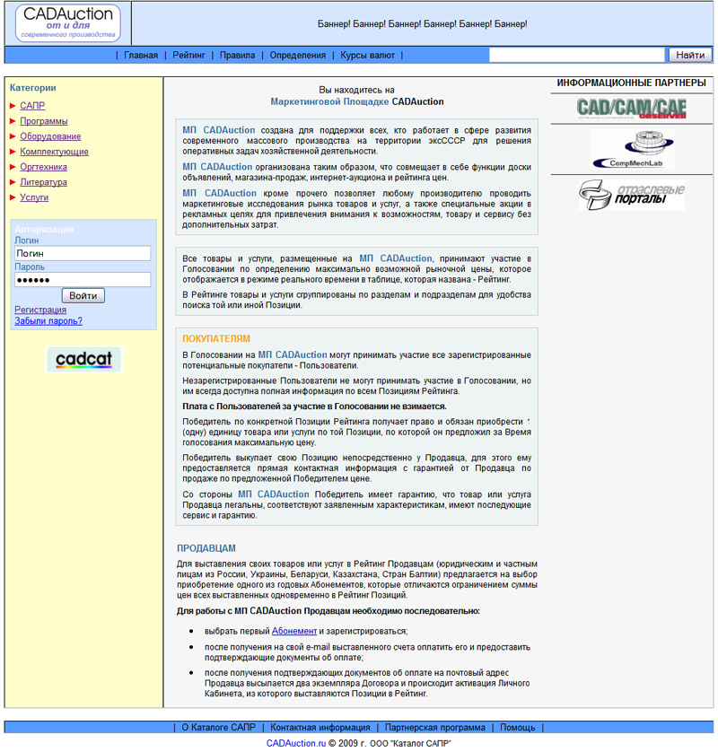Click the Отраслевые порталы partner banner
Image resolution: width=718 pixels, height=752 pixels.
[x=631, y=195]
